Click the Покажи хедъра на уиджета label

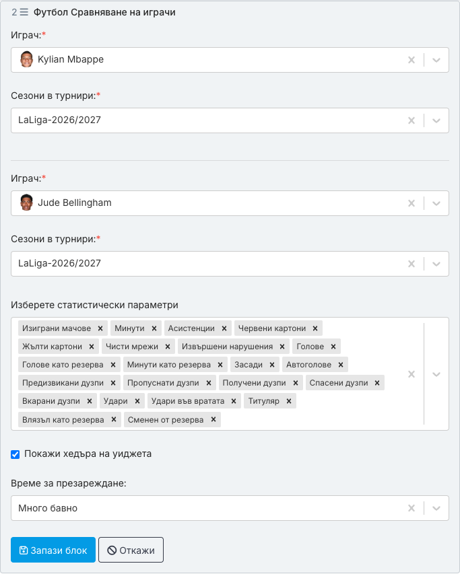[88, 454]
